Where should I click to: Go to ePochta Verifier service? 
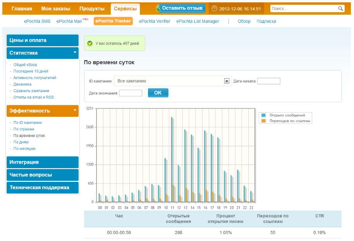pos(155,21)
